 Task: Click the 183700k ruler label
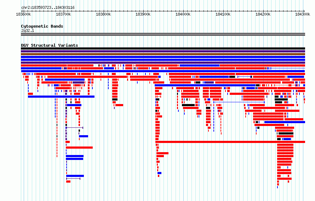click(x=63, y=14)
